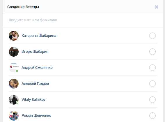165x122 pixels.
Task: Click the name search input field
Action: click(83, 20)
